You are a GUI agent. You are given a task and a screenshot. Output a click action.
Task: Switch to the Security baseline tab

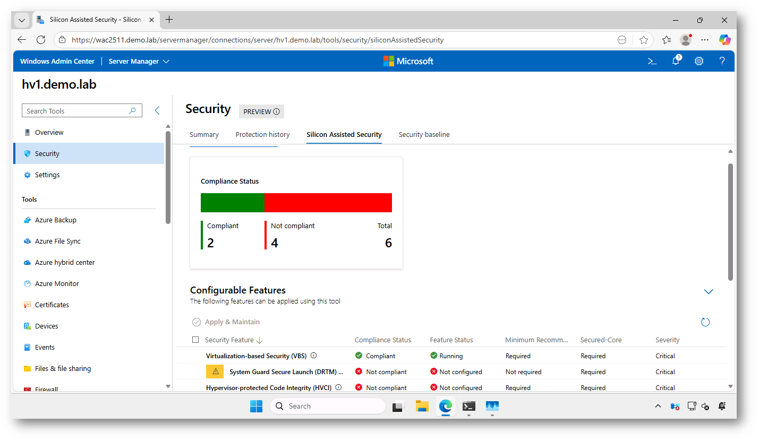click(424, 134)
